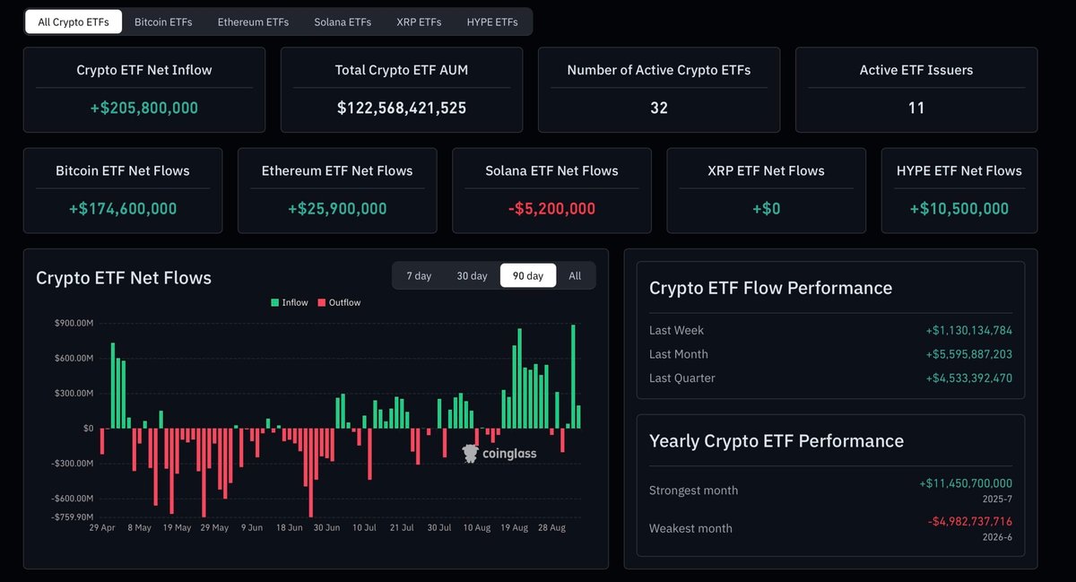Image resolution: width=1076 pixels, height=582 pixels.
Task: Open the HYPE ETFs tab
Action: [x=492, y=22]
